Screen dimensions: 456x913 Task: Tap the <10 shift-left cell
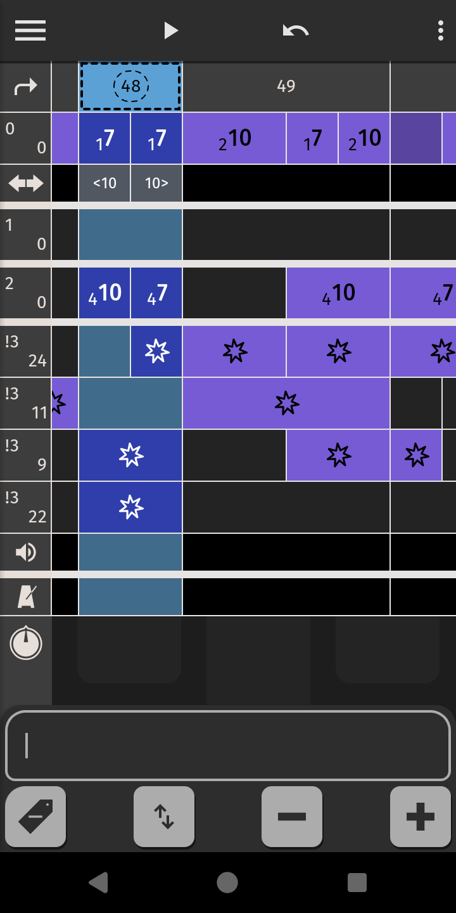104,183
